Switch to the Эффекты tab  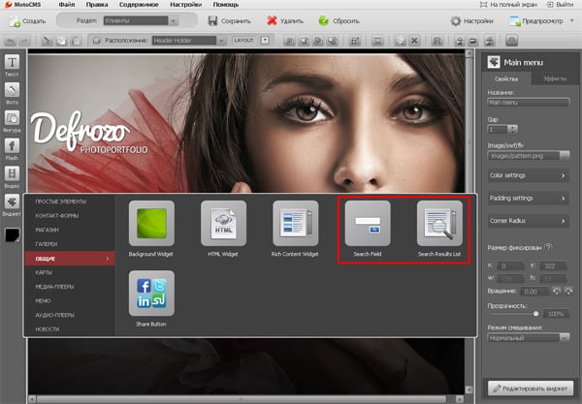coord(554,78)
